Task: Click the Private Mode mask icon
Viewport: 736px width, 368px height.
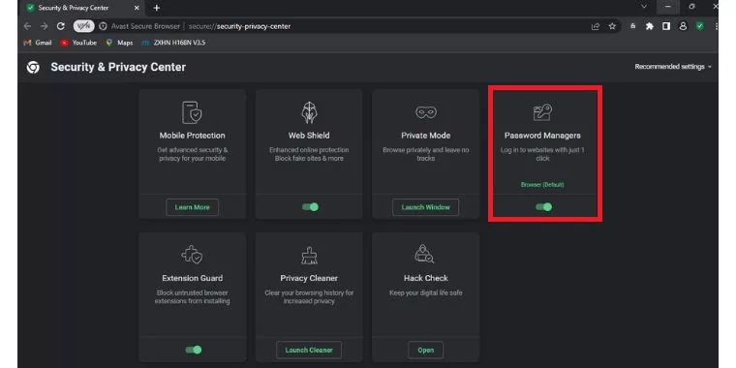Action: 426,112
